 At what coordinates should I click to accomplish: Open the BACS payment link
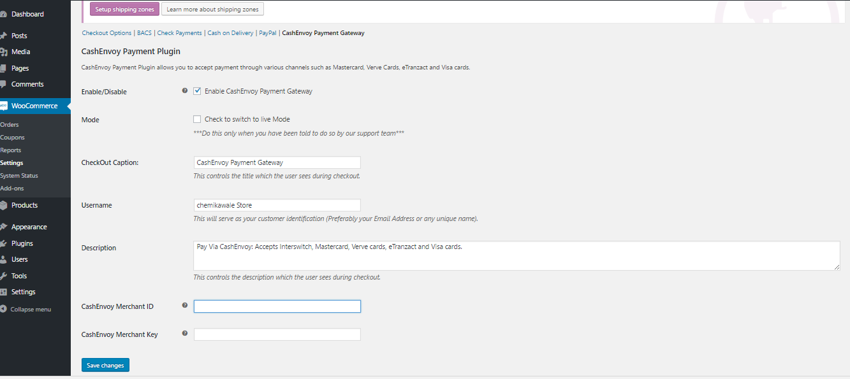click(144, 33)
